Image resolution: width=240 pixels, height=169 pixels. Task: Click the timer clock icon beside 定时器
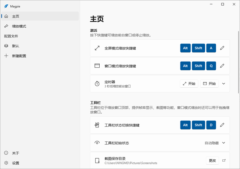[x=97, y=84]
